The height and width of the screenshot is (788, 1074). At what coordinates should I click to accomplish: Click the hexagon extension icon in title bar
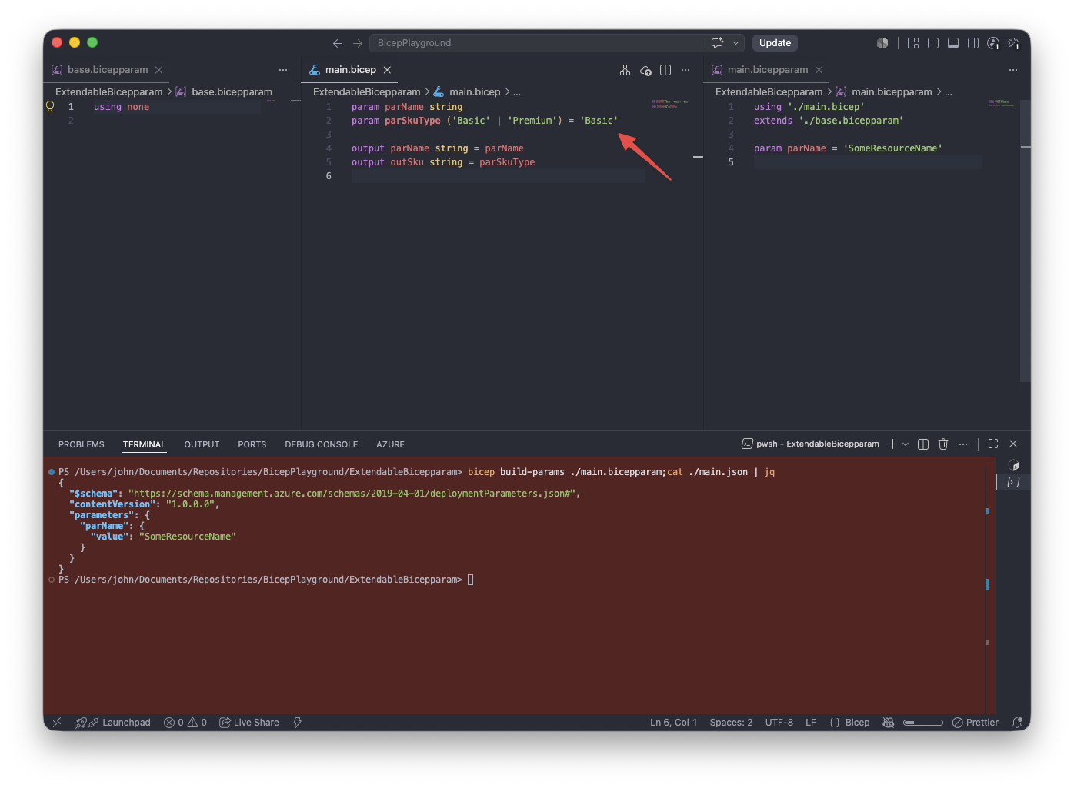[882, 43]
